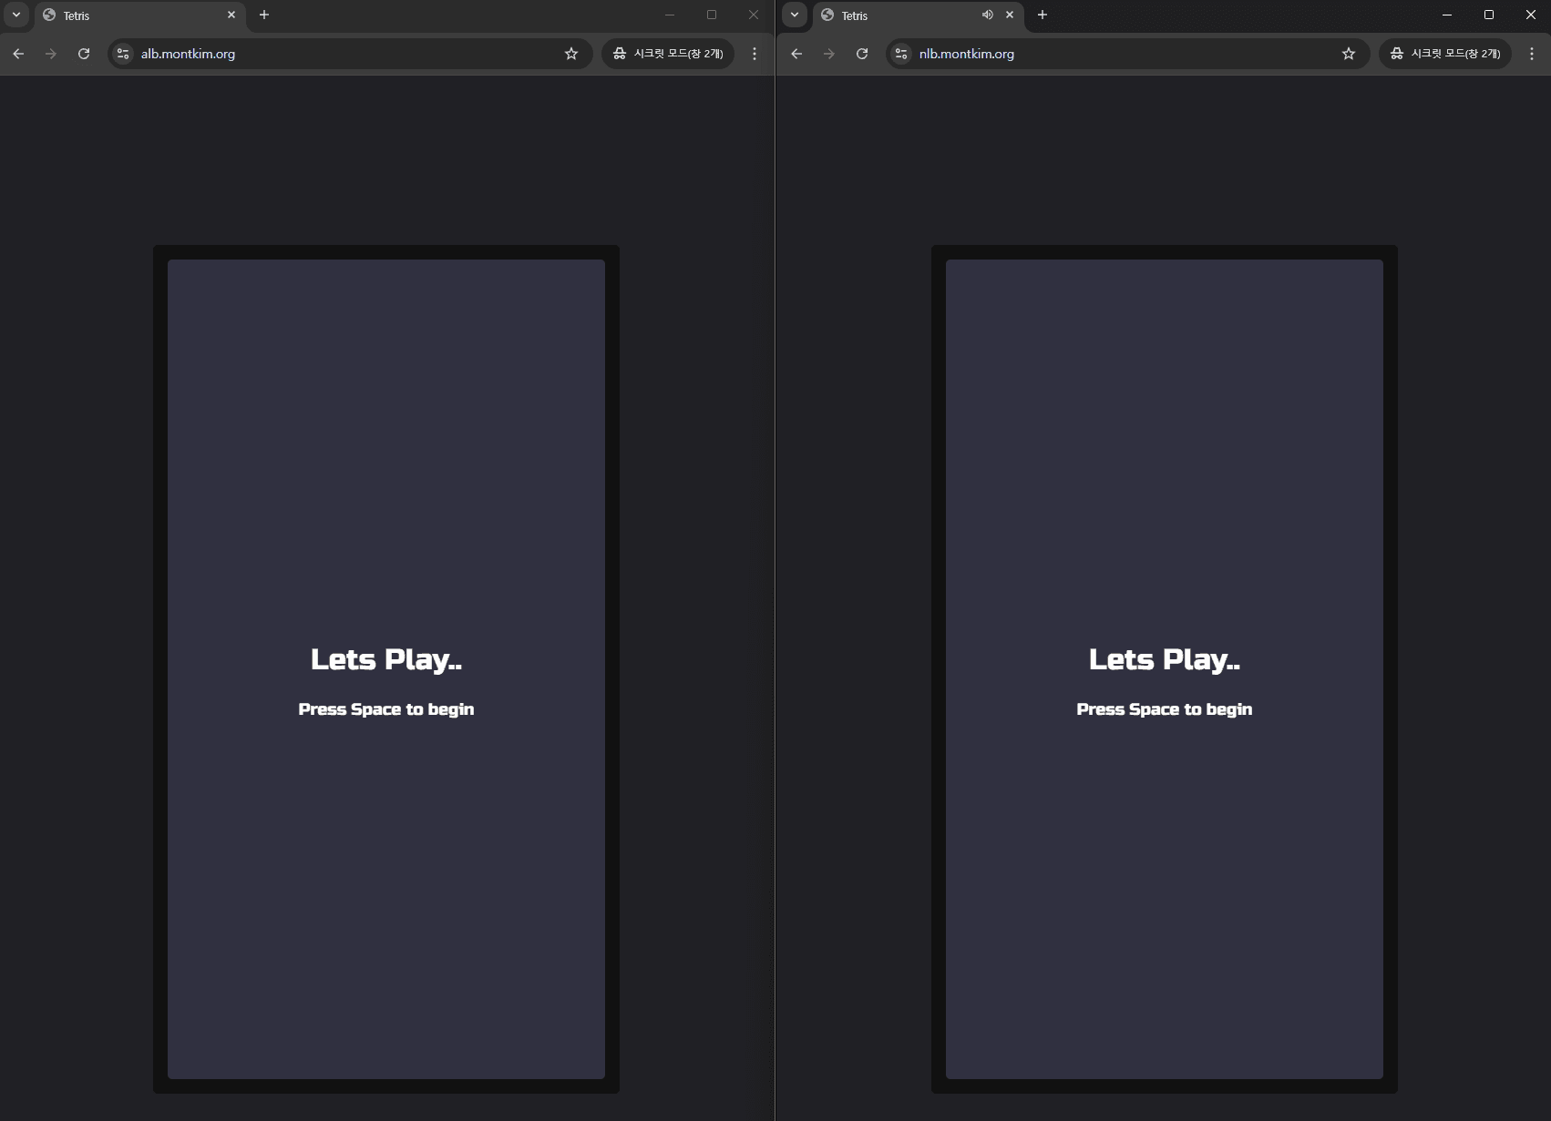The width and height of the screenshot is (1551, 1121).
Task: Click the alb.montkim.org address field
Action: [x=346, y=54]
